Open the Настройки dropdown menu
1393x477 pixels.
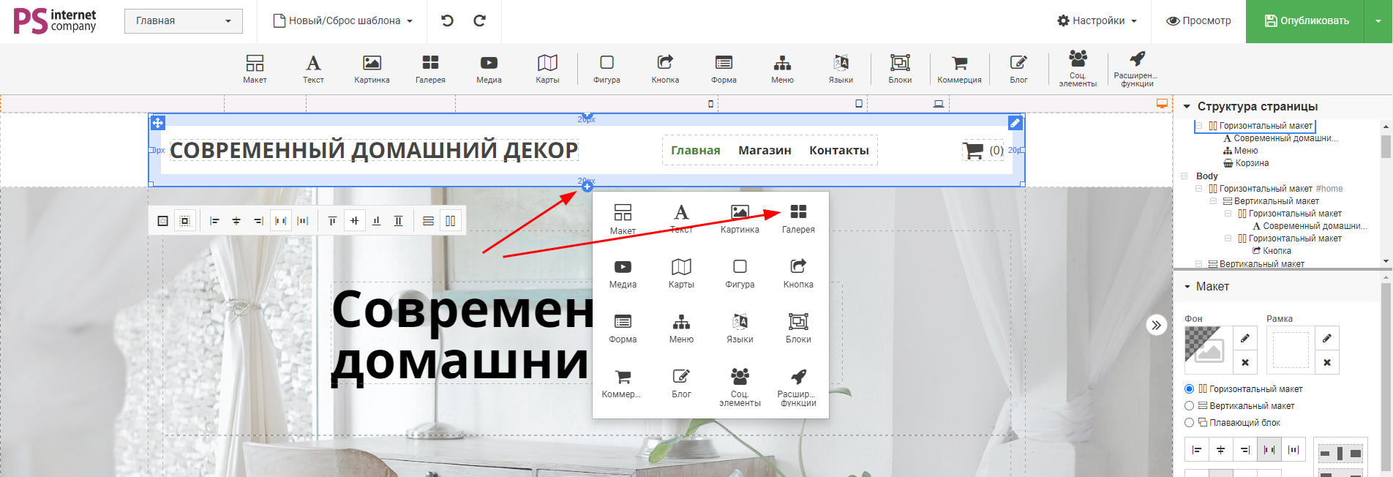point(1097,20)
